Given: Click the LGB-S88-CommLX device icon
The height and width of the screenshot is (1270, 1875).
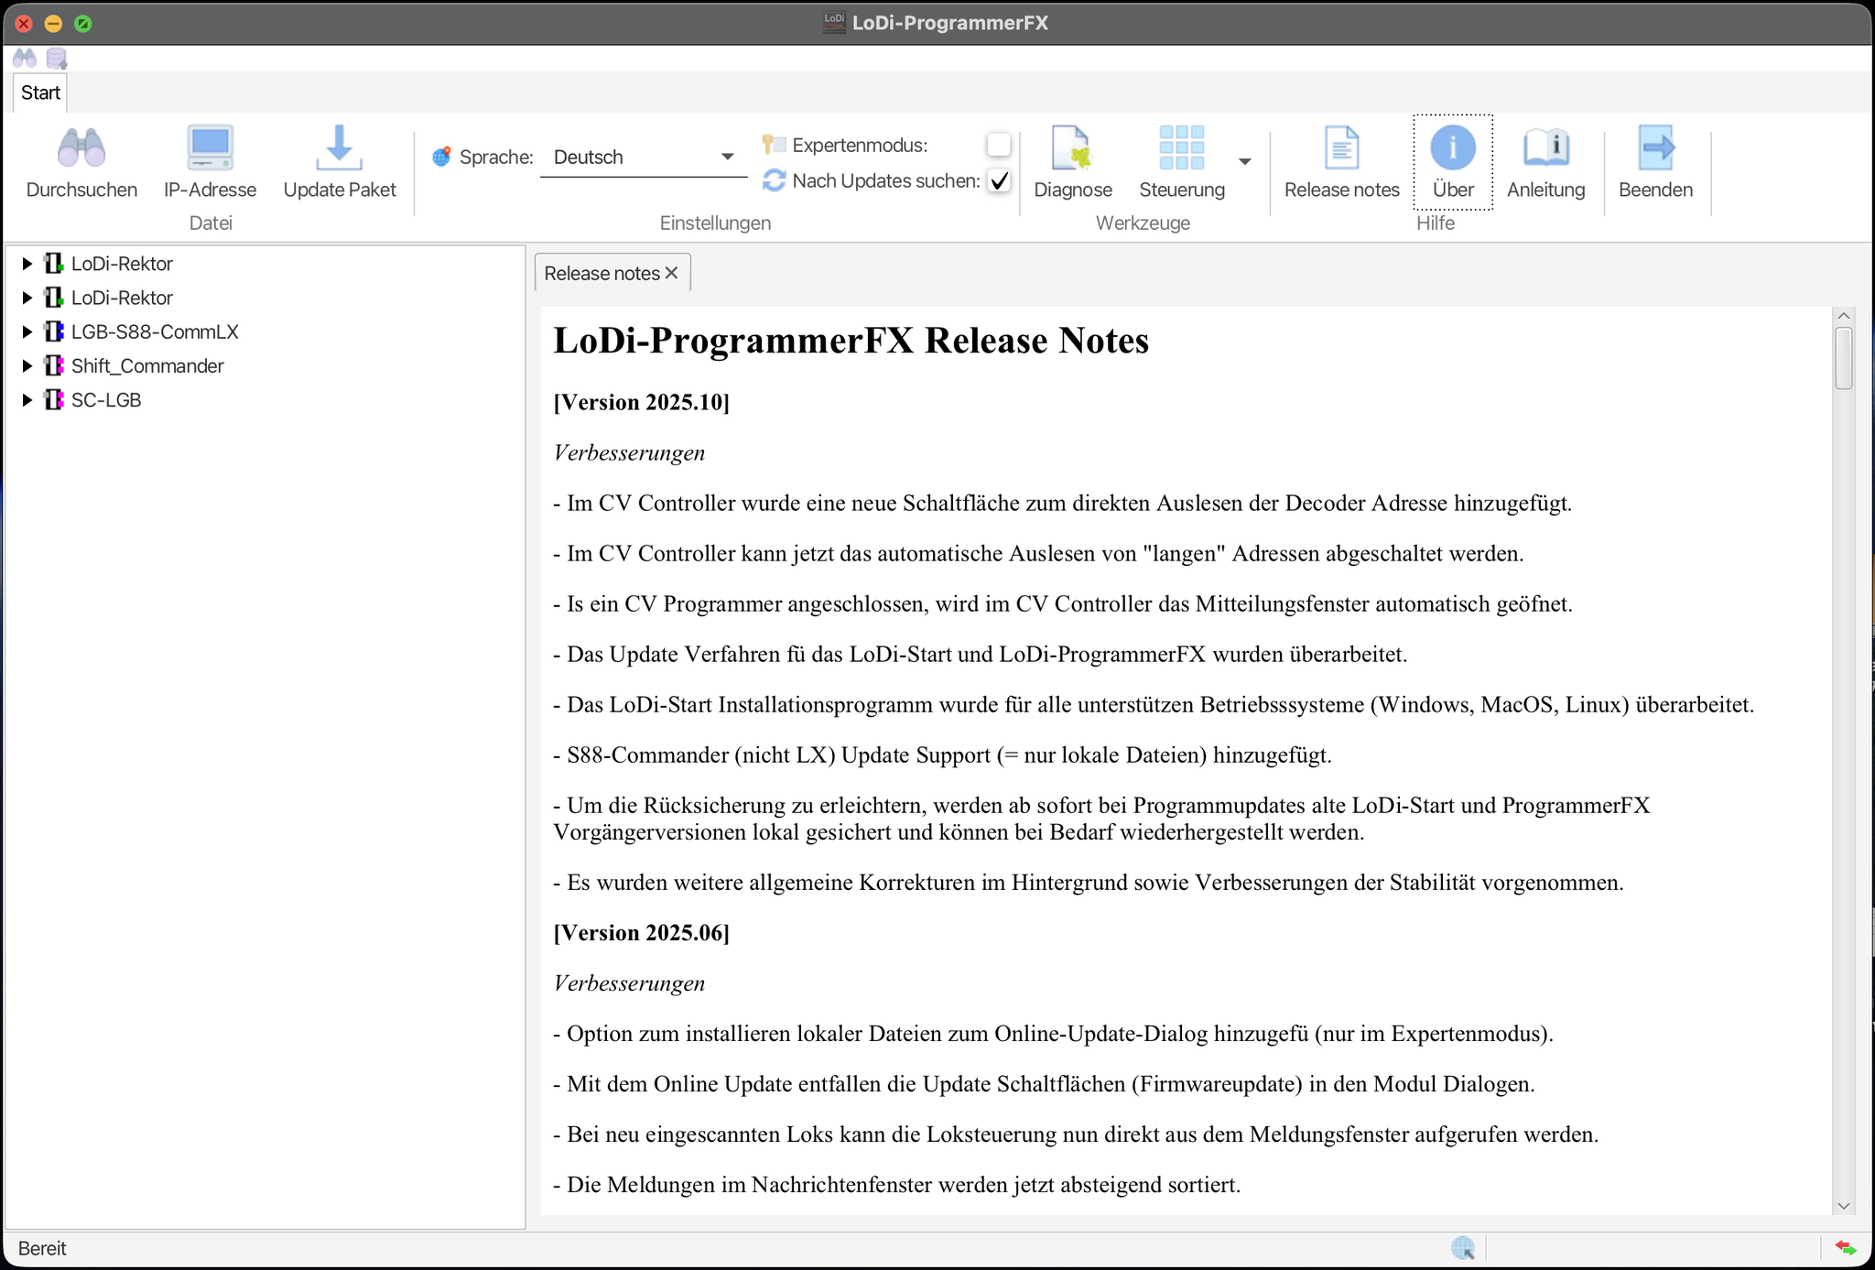Looking at the screenshot, I should (x=54, y=331).
